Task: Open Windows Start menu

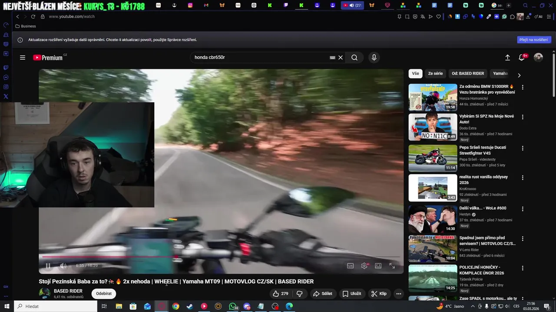Action: pyautogui.click(x=7, y=306)
